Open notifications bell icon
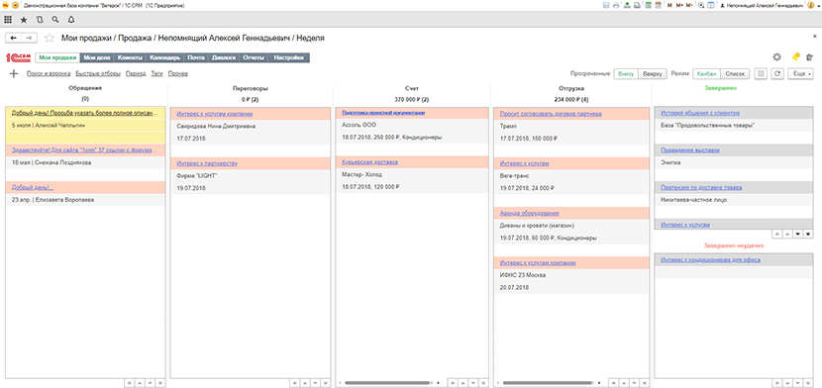 (x=70, y=20)
